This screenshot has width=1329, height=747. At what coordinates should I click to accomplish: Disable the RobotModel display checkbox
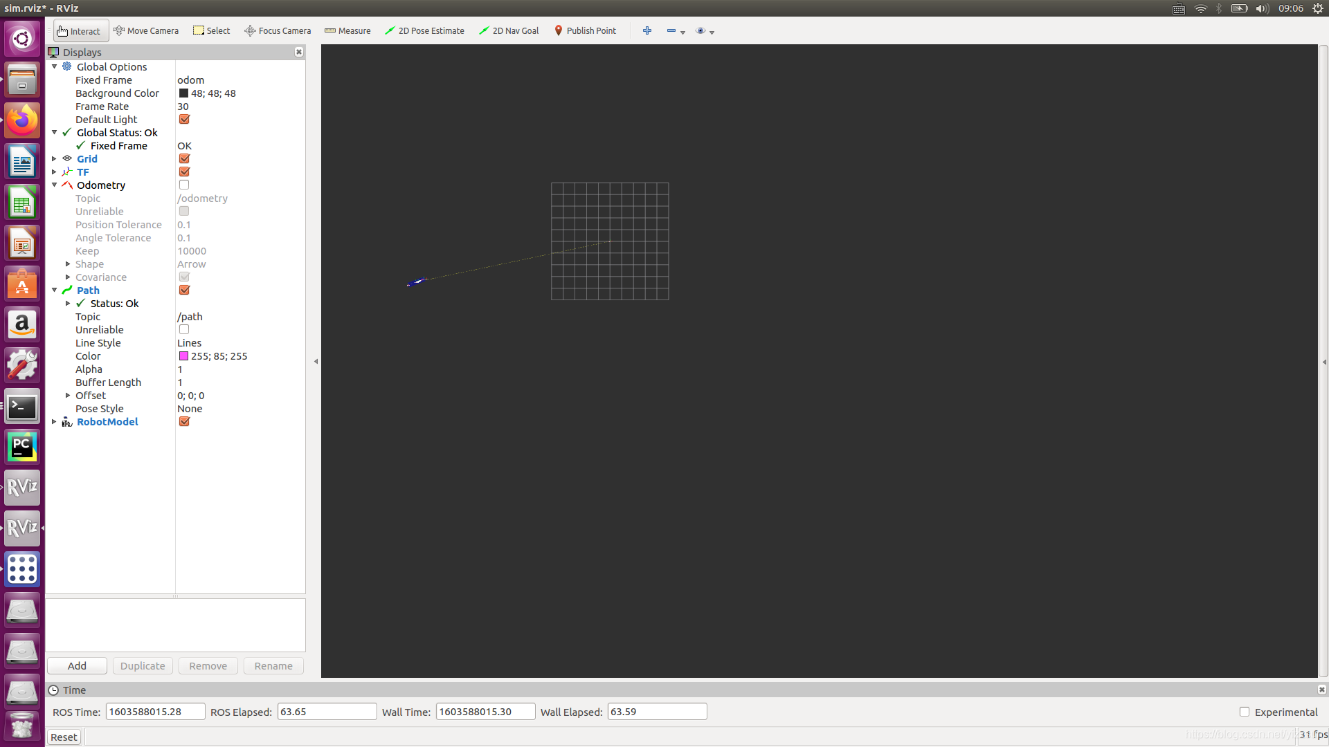click(184, 422)
